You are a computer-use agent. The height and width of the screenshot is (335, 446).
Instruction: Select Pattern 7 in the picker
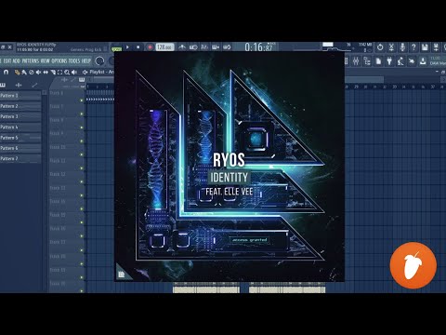(x=20, y=159)
